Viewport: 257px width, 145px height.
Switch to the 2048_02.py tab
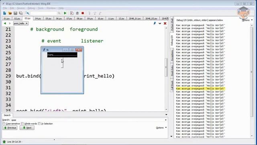151,19
